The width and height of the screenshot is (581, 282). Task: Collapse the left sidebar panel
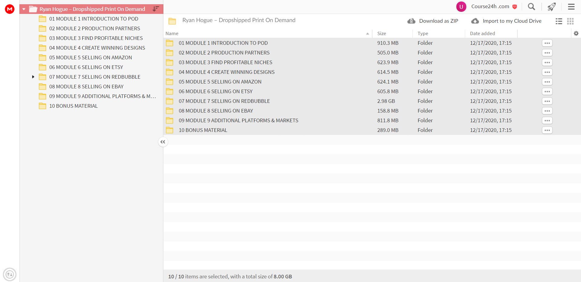point(163,142)
